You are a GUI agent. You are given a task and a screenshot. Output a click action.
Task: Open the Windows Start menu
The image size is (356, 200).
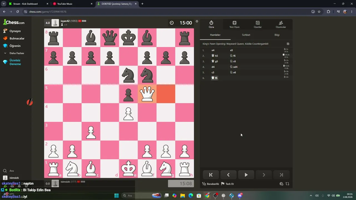[x=117, y=196]
